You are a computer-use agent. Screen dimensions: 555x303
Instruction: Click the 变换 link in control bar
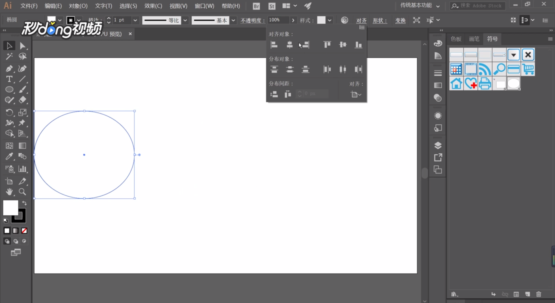click(400, 20)
